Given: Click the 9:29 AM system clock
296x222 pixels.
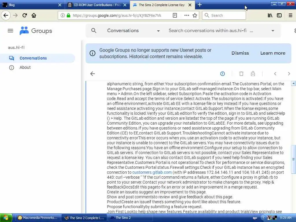Looking at the screenshot, I should (x=286, y=218).
